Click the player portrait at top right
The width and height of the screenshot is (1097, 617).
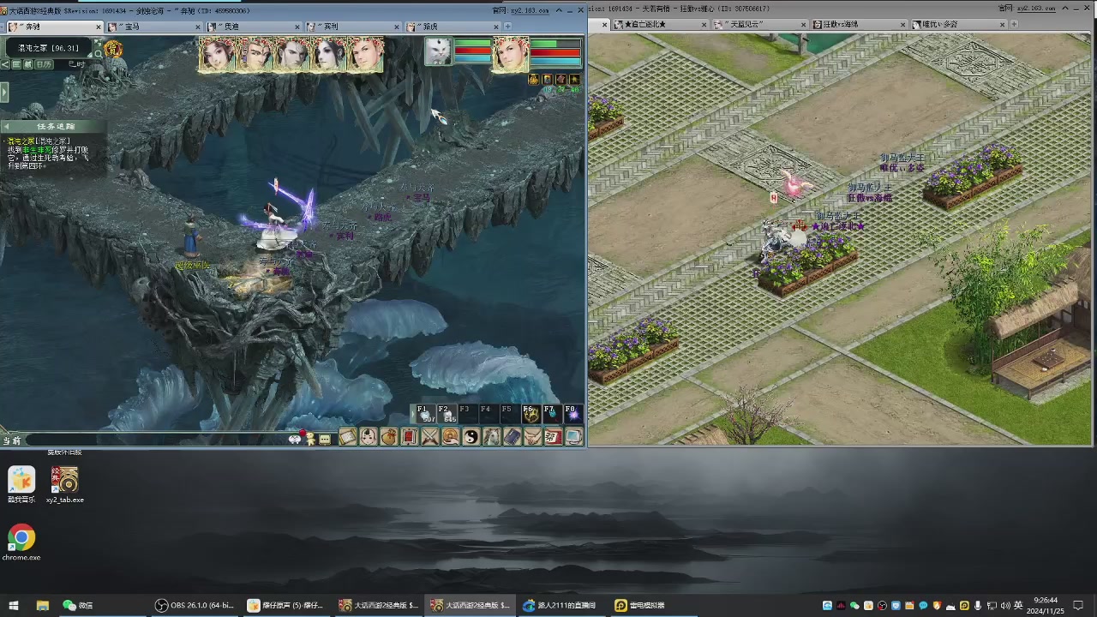coord(511,54)
